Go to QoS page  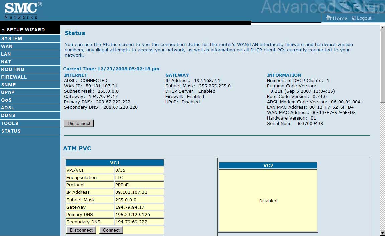pyautogui.click(x=6, y=100)
